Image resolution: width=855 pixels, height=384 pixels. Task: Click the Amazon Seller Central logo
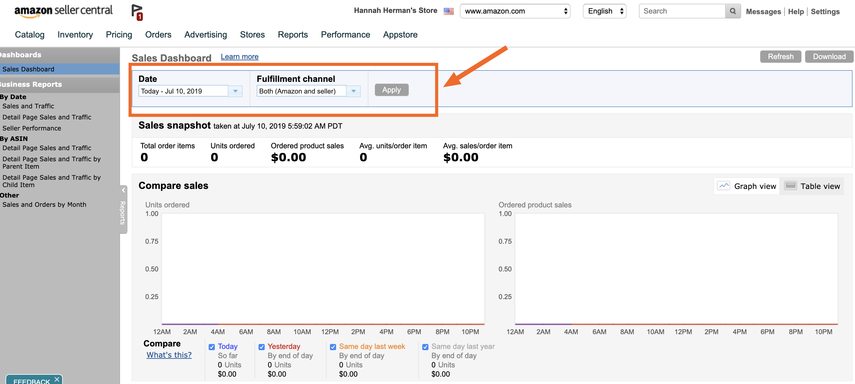pyautogui.click(x=63, y=11)
